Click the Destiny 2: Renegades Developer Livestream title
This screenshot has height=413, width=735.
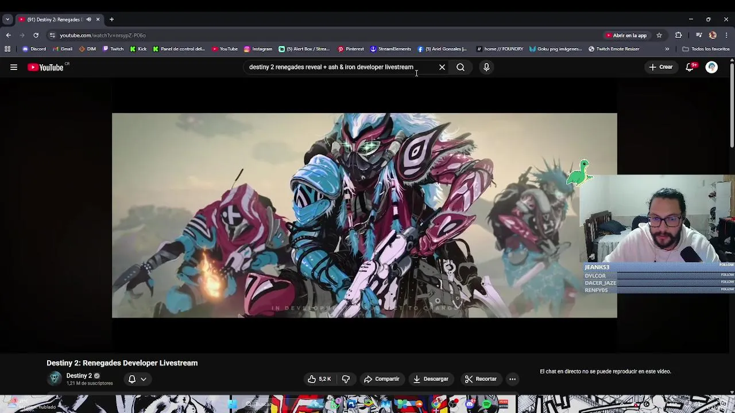coord(122,363)
